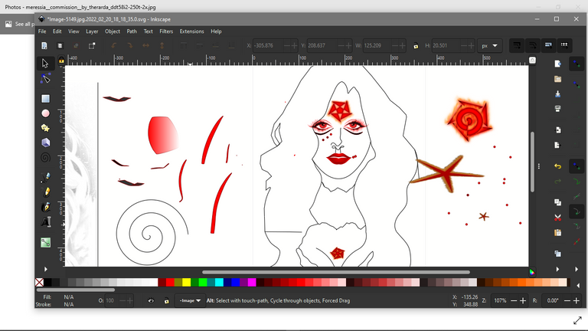
Task: Click the Paste clipboard icon
Action: pyautogui.click(x=557, y=233)
